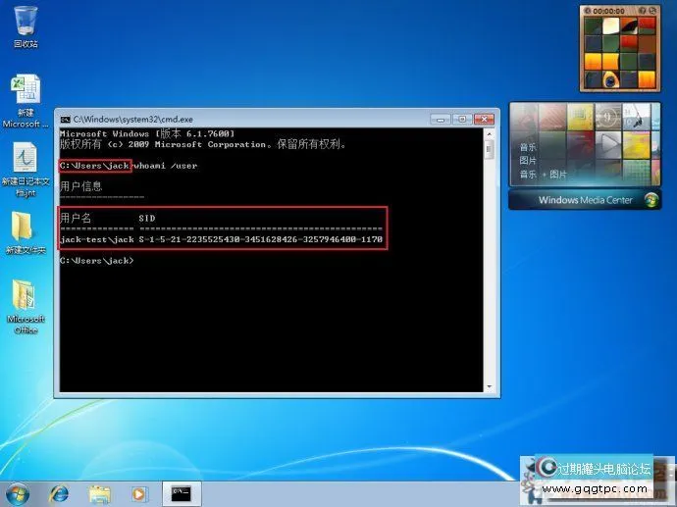Click the cmd window scrollbar up arrow
677x507 pixels.
click(488, 134)
